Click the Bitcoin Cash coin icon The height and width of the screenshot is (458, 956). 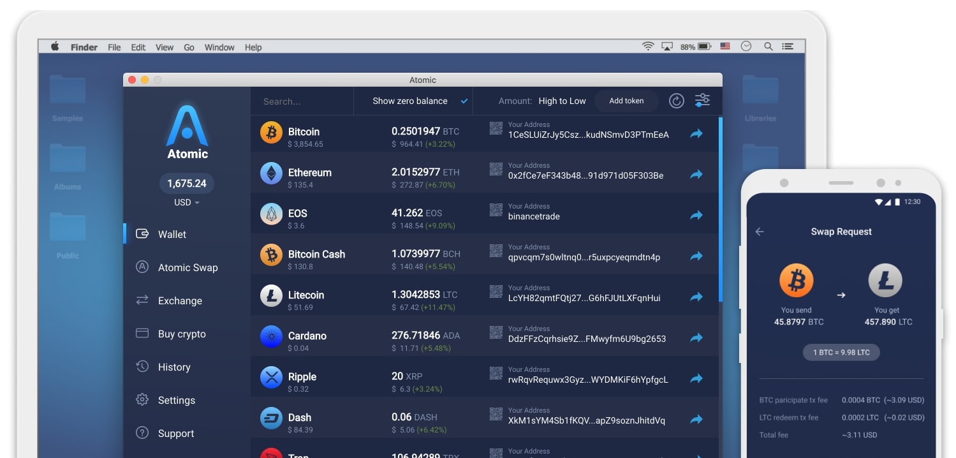point(271,255)
